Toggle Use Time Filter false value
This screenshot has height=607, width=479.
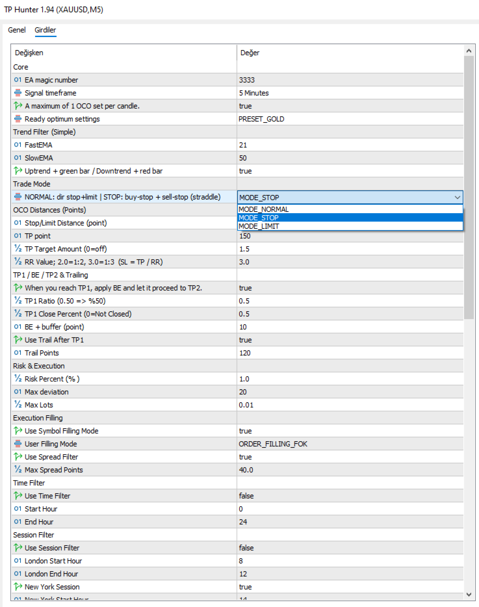pos(246,496)
